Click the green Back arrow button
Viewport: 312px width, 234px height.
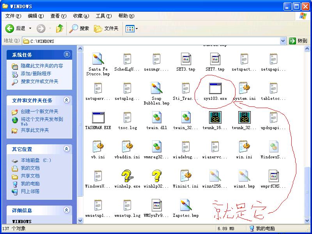(9, 28)
